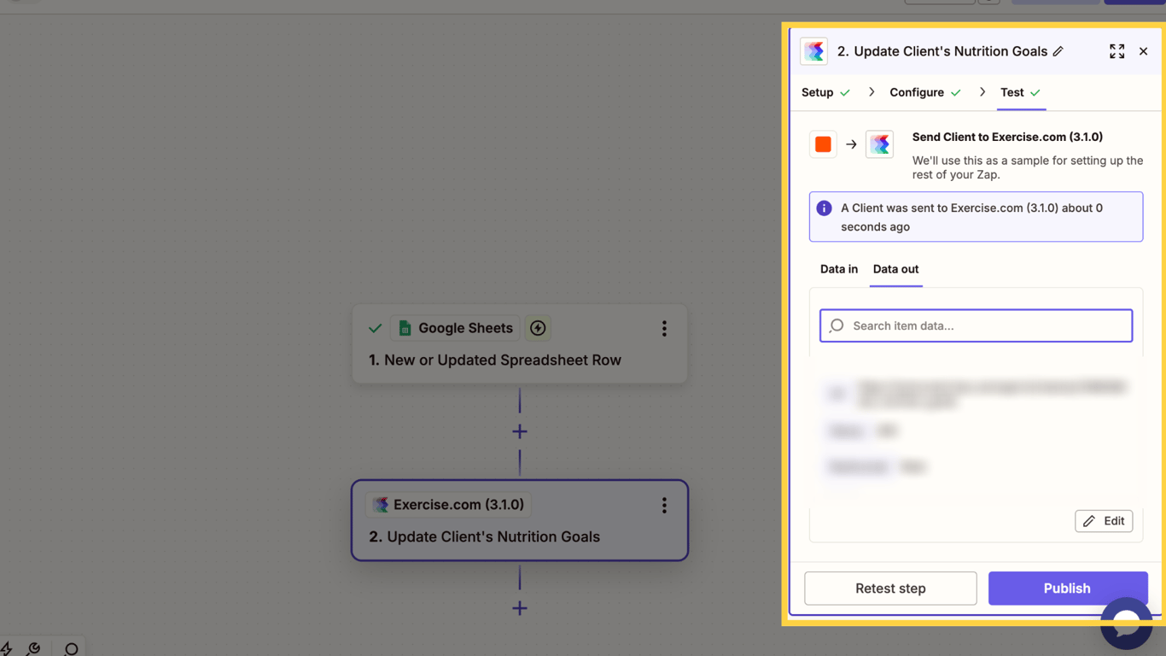
Task: Select the Test tab
Action: pos(1012,92)
